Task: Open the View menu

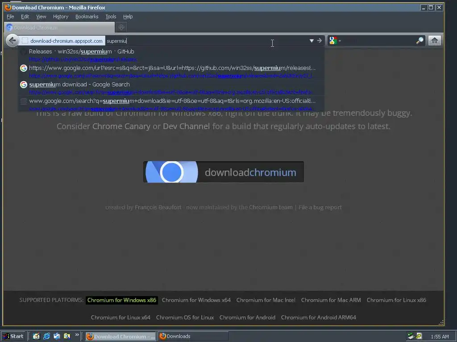Action: point(41,16)
